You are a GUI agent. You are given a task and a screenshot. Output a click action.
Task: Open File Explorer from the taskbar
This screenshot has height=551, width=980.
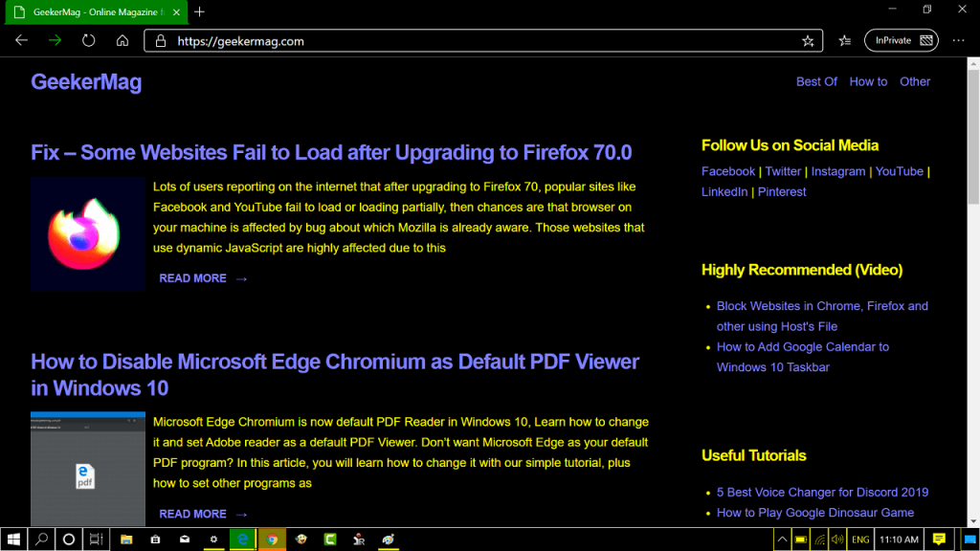click(126, 540)
